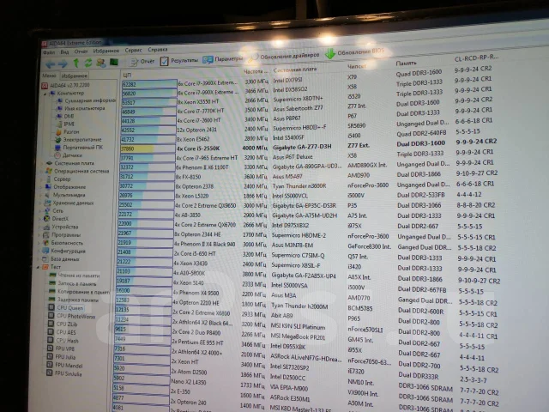Click the Память column header
The image size is (549, 412).
pyautogui.click(x=406, y=63)
